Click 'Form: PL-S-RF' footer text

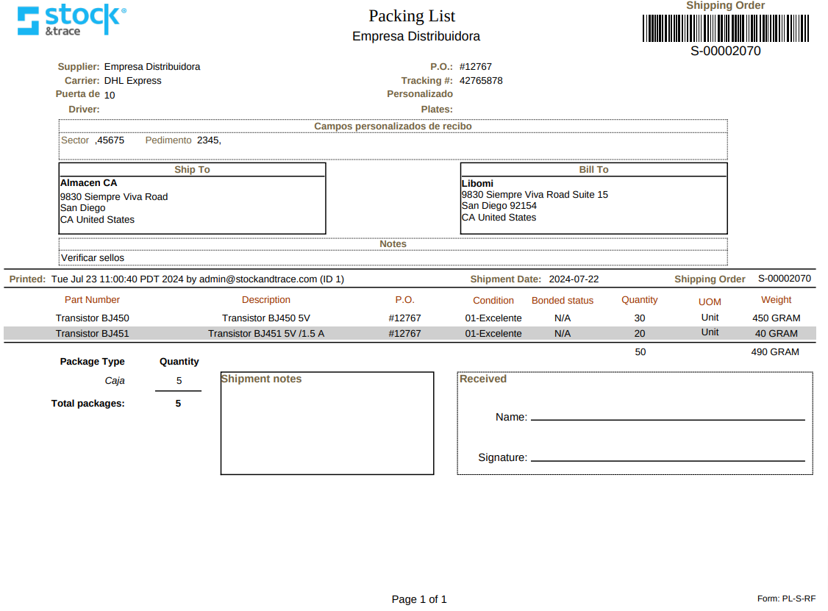click(786, 599)
